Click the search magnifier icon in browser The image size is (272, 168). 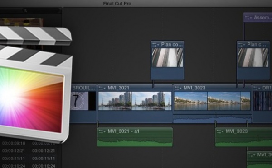25,10
